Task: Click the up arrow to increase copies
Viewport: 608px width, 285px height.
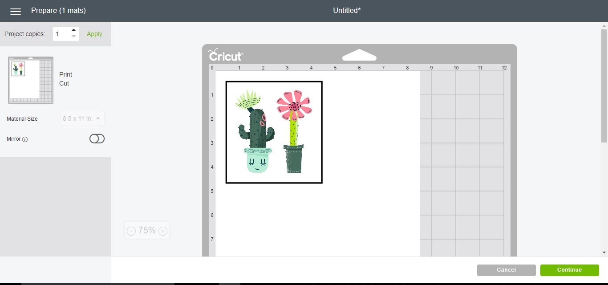Action: (73, 31)
